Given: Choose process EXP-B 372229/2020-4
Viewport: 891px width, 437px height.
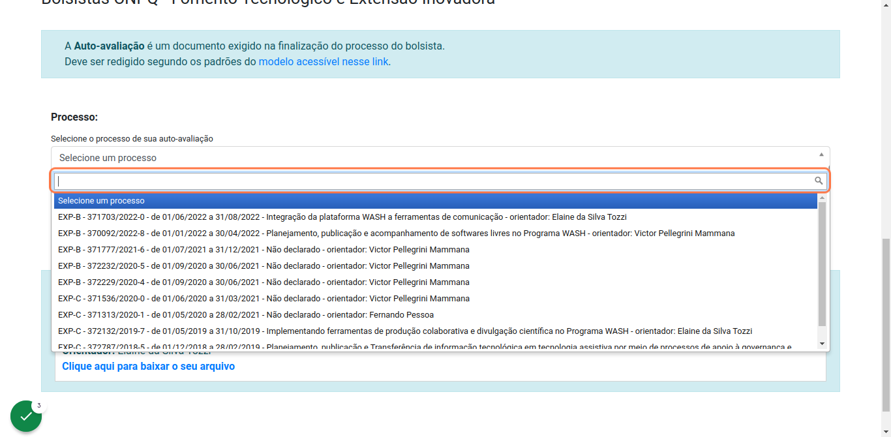Looking at the screenshot, I should pos(435,282).
